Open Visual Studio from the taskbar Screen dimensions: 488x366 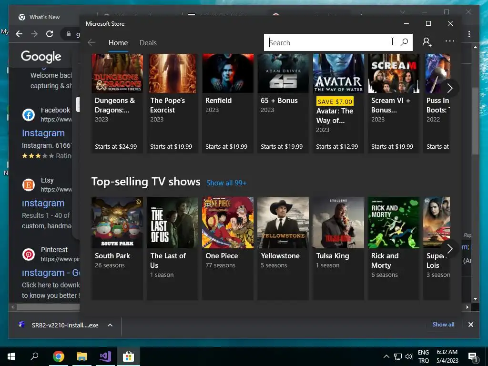point(105,356)
